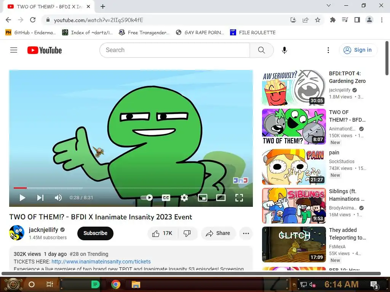Toggle the autoplay switch in player
Image resolution: width=390 pixels, height=292 pixels.
pos(147,198)
